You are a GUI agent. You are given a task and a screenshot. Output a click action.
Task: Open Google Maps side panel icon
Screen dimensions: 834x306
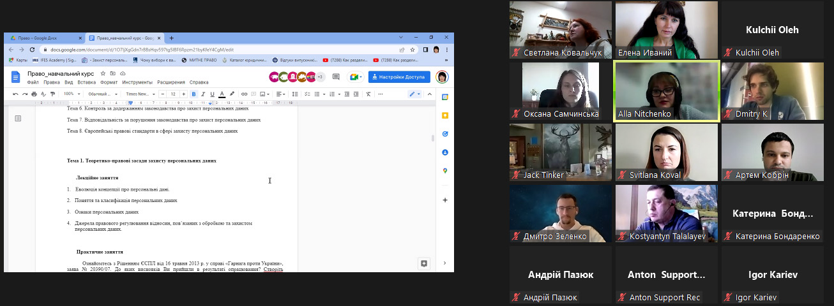click(x=444, y=171)
